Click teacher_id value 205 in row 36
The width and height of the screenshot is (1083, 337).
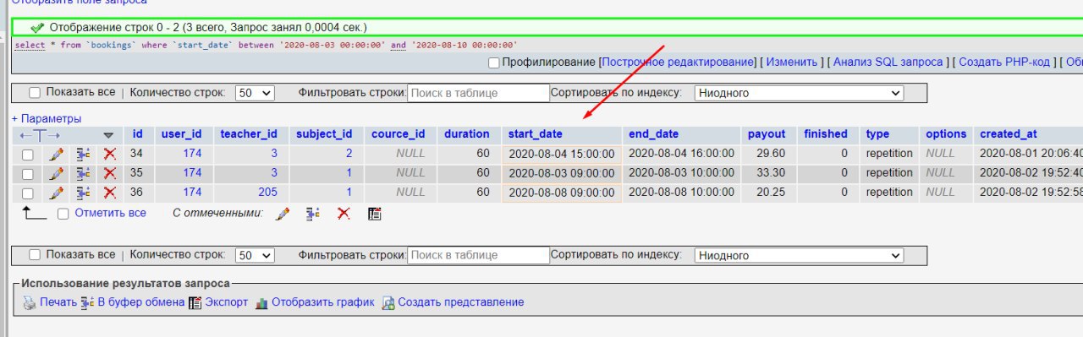click(x=267, y=193)
